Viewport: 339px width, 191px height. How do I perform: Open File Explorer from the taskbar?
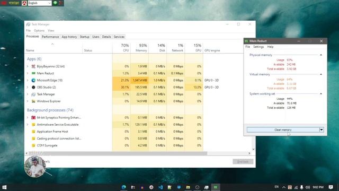click(x=188, y=187)
